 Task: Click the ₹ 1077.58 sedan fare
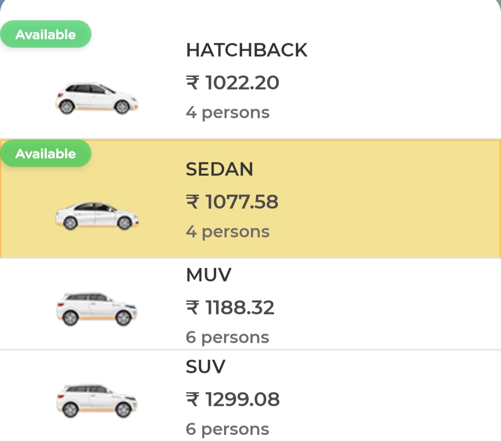[232, 202]
